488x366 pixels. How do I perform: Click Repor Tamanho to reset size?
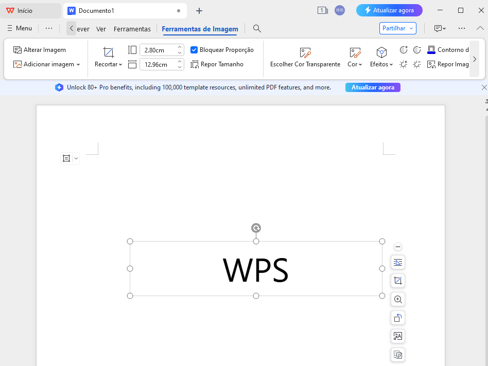tap(217, 64)
